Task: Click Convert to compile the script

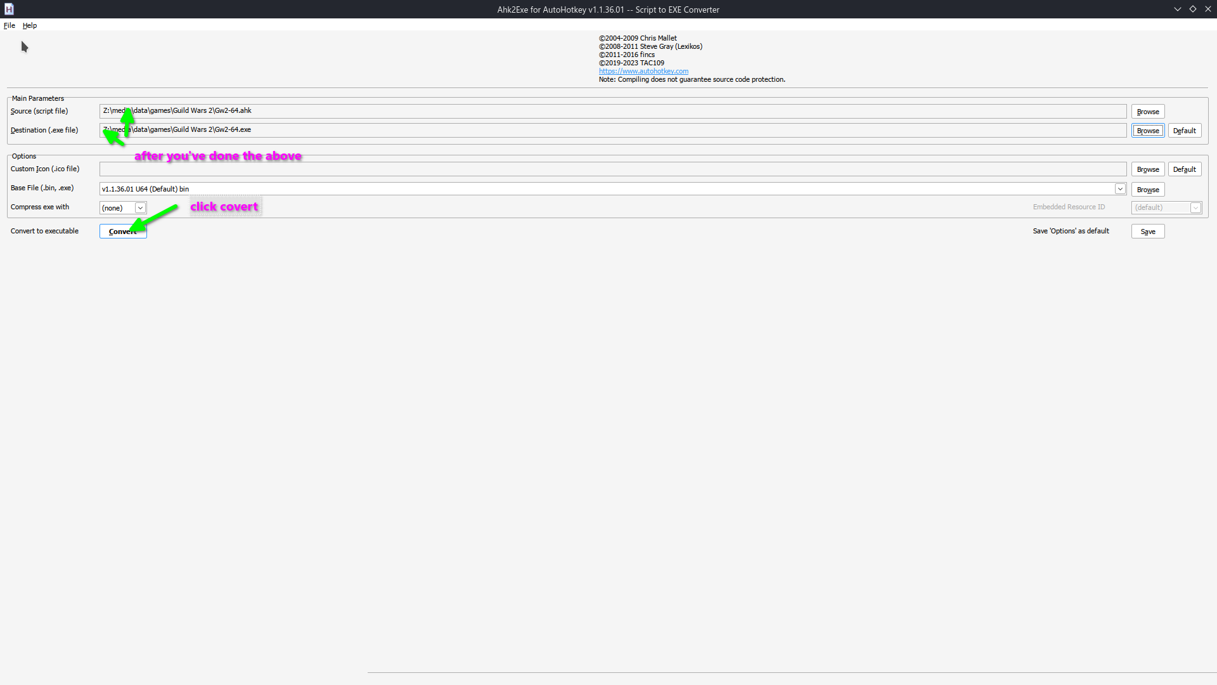Action: click(122, 231)
